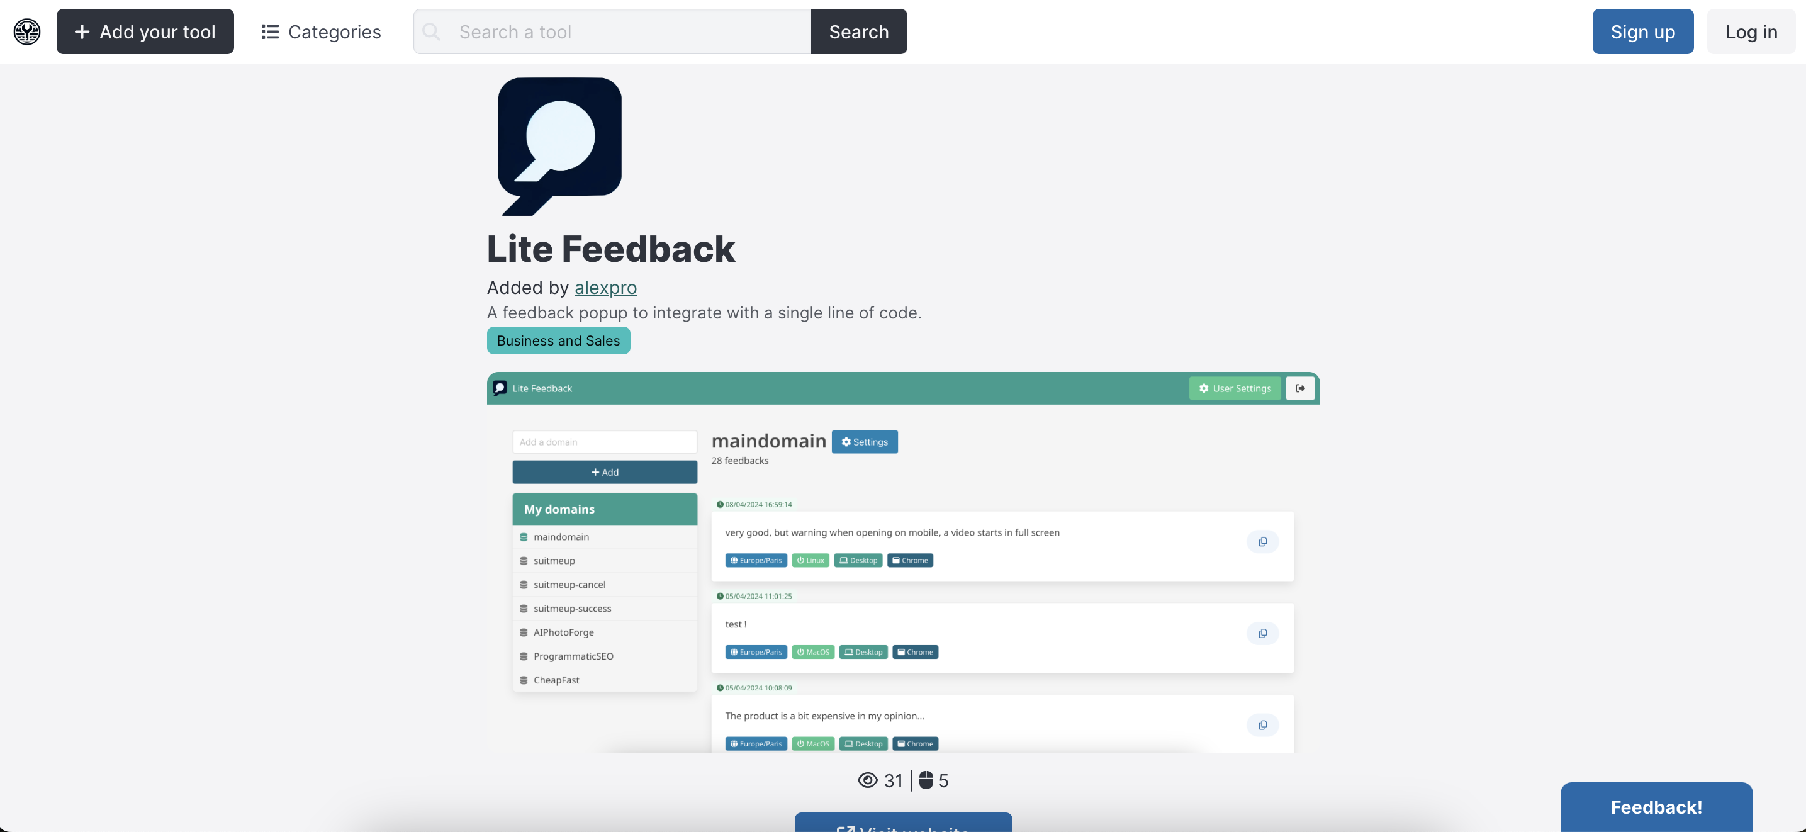Click the large Lite Feedback speech bubble logo

[x=559, y=146]
